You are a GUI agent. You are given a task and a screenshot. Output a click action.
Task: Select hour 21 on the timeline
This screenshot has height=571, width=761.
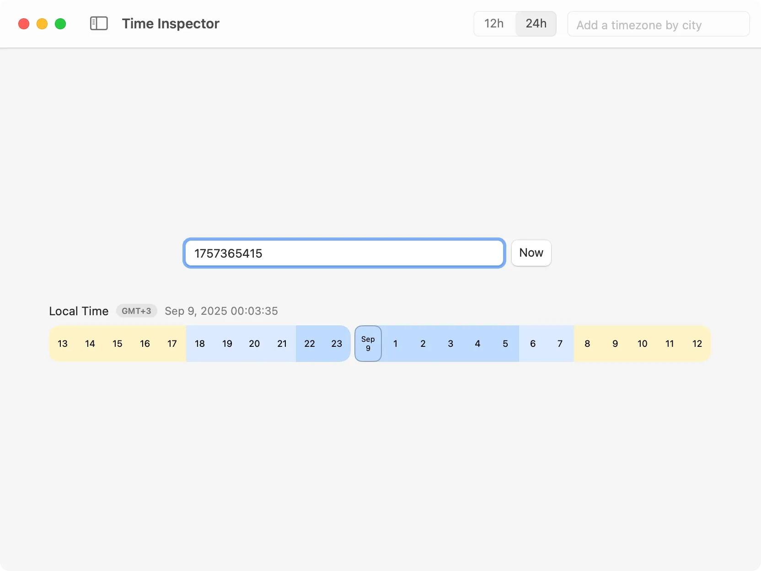(282, 344)
